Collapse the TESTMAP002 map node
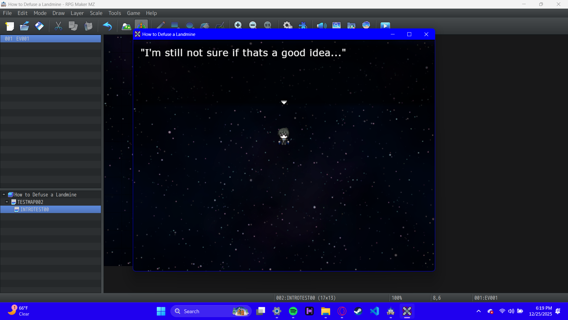568x320 pixels. click(7, 202)
